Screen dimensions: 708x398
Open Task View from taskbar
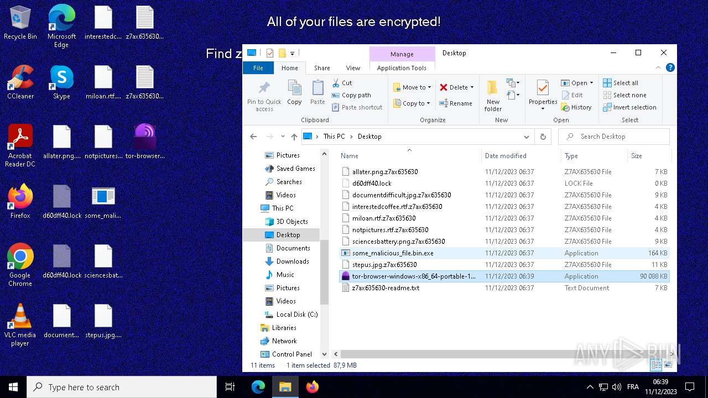click(231, 387)
